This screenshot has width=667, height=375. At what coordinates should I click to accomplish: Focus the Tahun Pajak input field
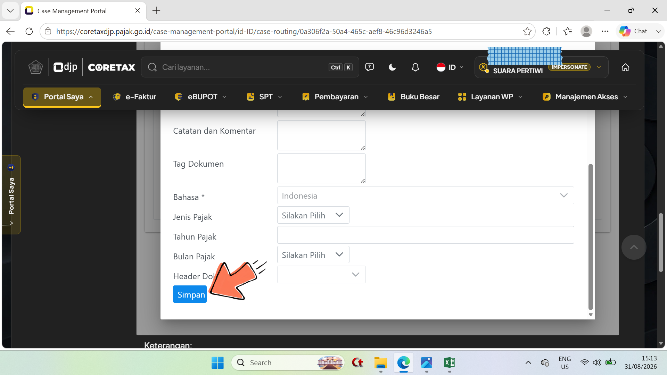tap(425, 235)
